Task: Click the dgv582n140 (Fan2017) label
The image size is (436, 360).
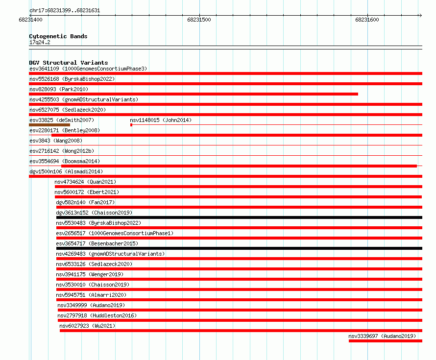Action: 85,202
